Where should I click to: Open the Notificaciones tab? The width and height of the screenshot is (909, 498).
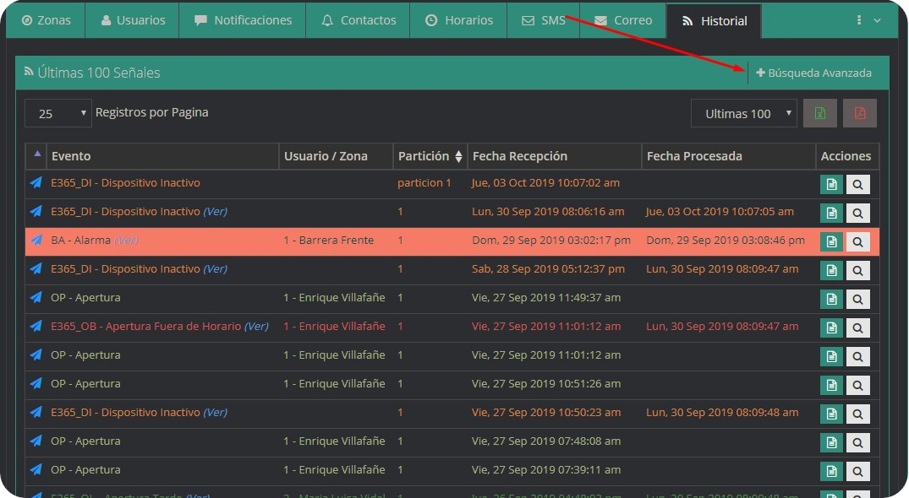(243, 20)
